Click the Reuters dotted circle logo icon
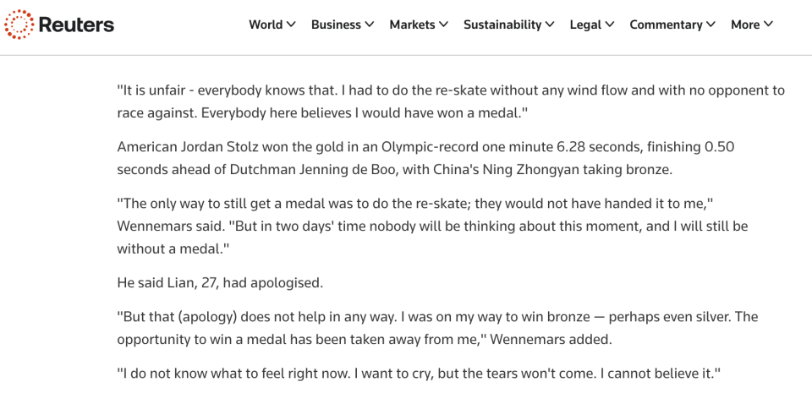This screenshot has height=404, width=812. [x=19, y=25]
